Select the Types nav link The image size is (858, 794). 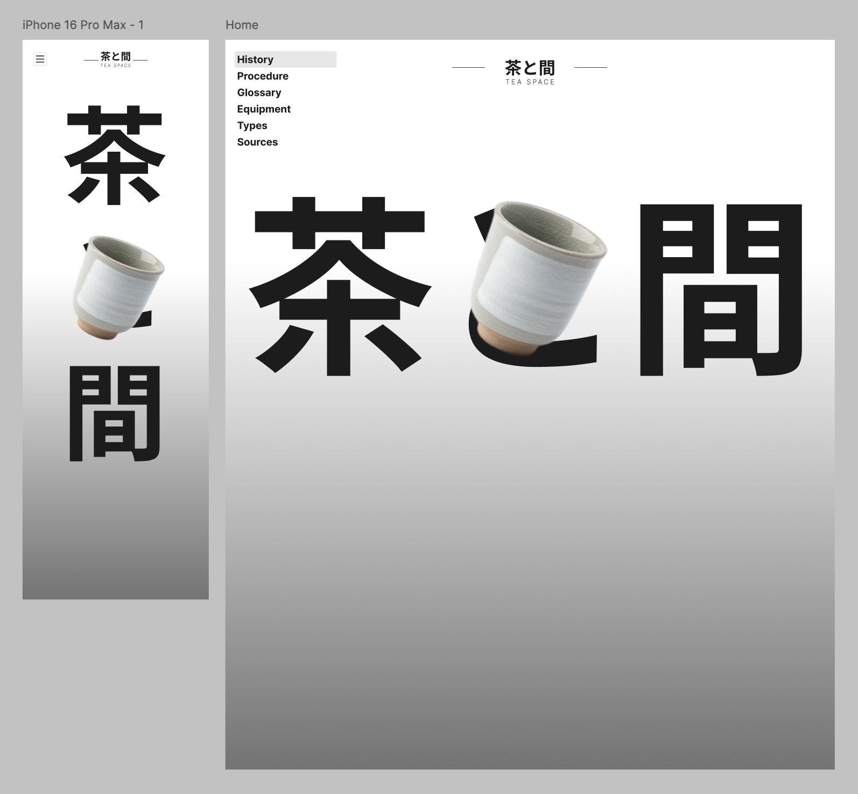tap(252, 126)
